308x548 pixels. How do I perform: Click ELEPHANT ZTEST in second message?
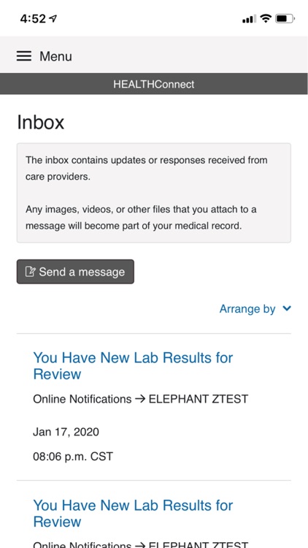[199, 544]
